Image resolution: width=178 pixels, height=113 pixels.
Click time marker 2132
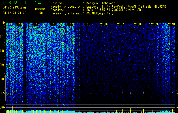click(x=36, y=24)
